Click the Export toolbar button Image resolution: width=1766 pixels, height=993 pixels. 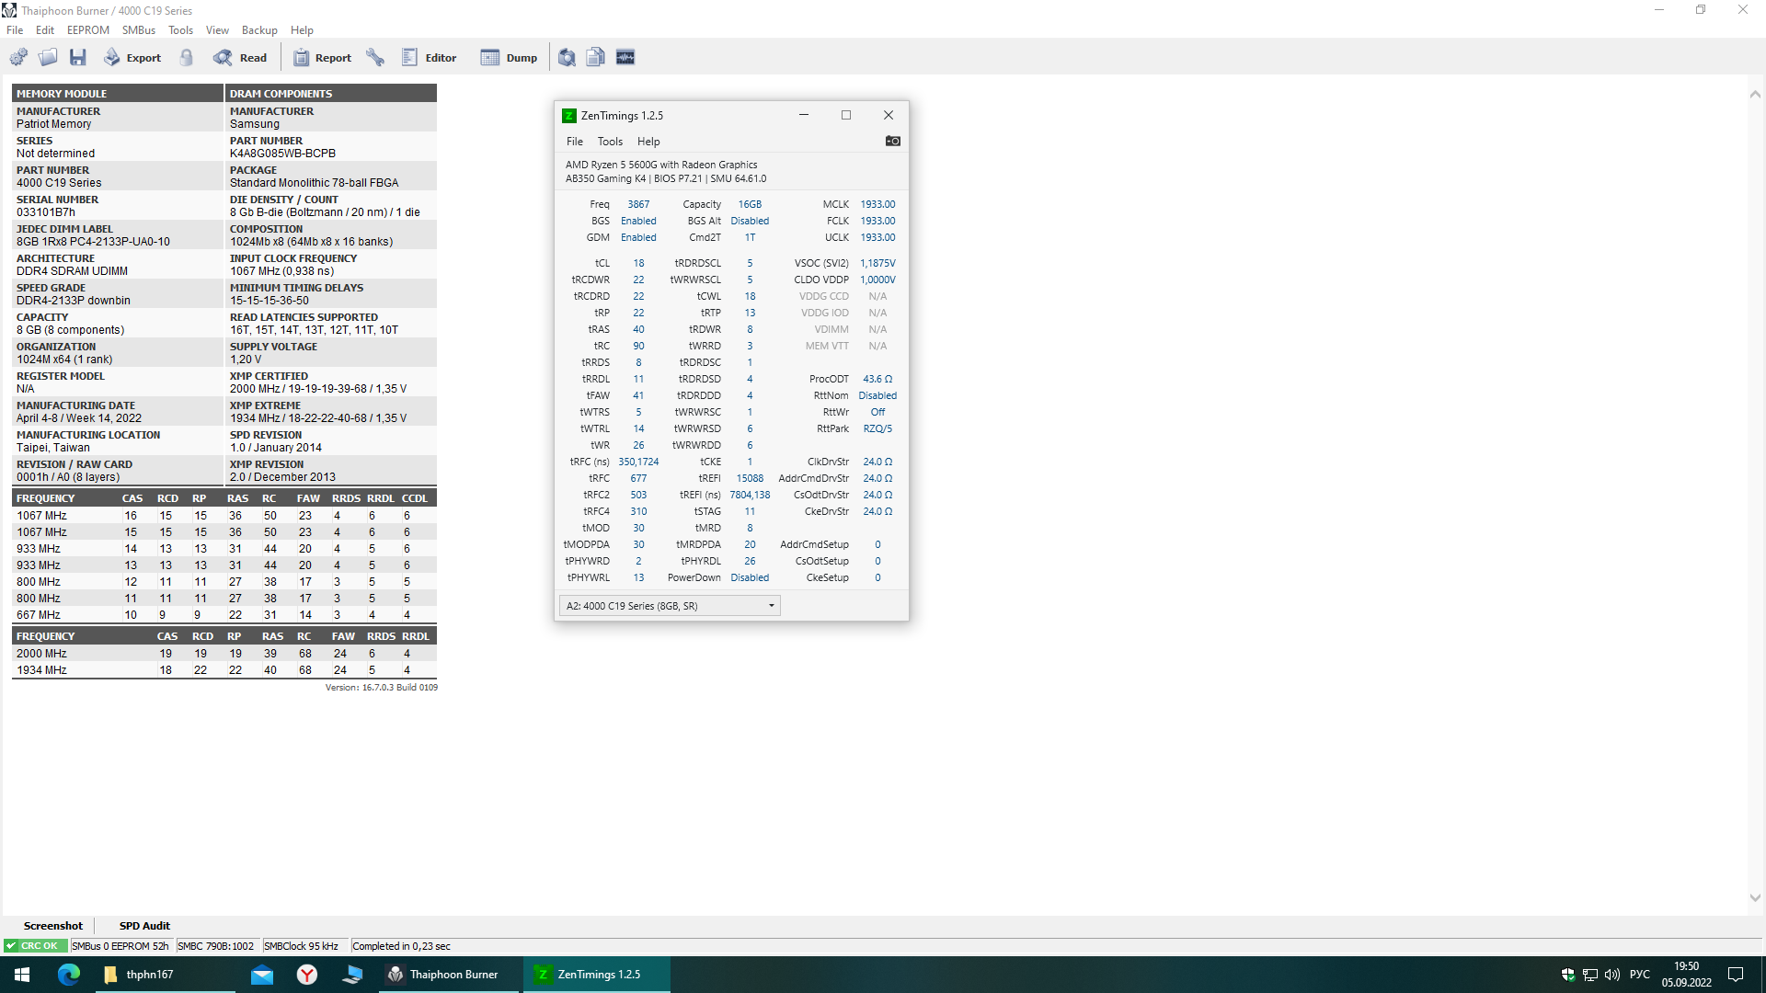132,57
